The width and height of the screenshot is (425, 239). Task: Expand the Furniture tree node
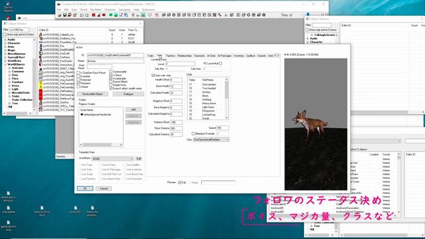(x=9, y=82)
